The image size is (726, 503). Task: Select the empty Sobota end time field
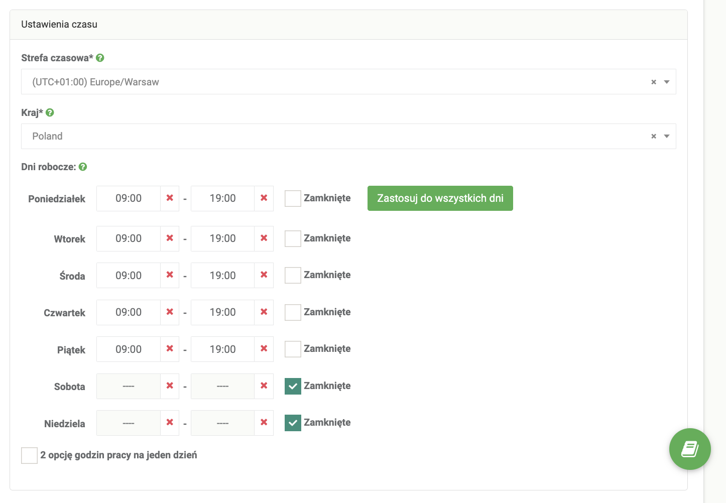(223, 386)
